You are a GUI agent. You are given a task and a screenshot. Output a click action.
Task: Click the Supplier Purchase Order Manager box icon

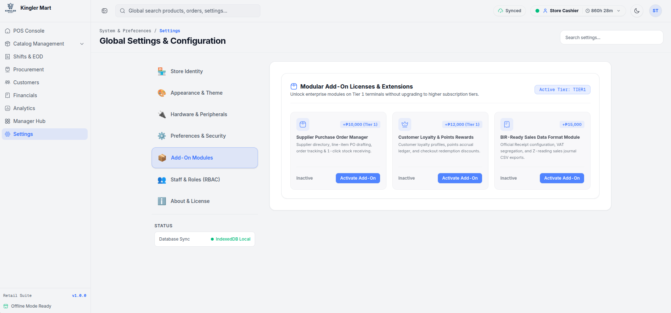(303, 124)
